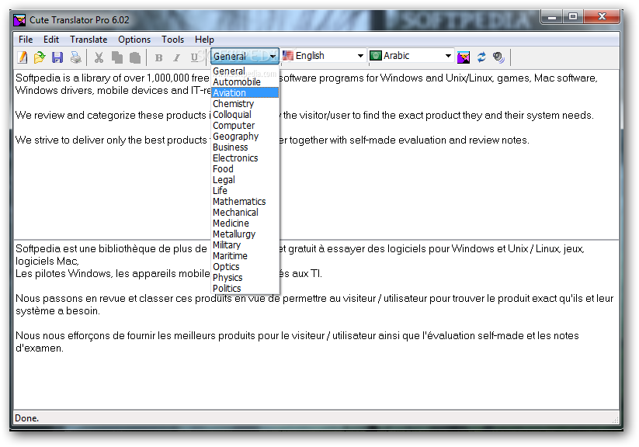This screenshot has height=447, width=639.
Task: Save document using floppy disk icon
Action: pyautogui.click(x=57, y=57)
